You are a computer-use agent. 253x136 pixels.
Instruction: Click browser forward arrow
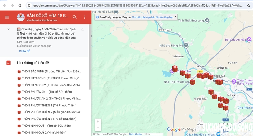tap(12, 6)
